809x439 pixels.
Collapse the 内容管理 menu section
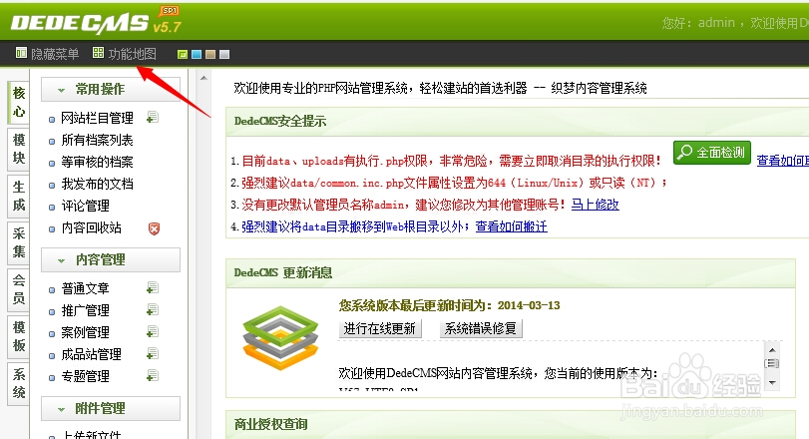[111, 259]
